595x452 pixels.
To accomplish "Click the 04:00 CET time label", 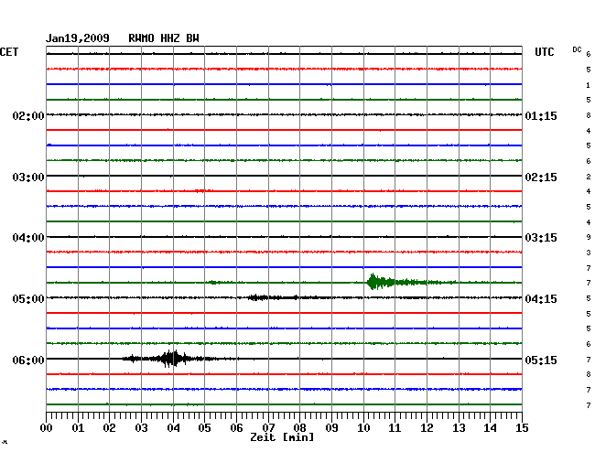I will (x=28, y=238).
